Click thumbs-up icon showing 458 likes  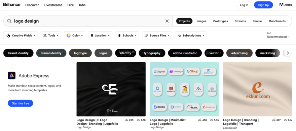click(200, 120)
